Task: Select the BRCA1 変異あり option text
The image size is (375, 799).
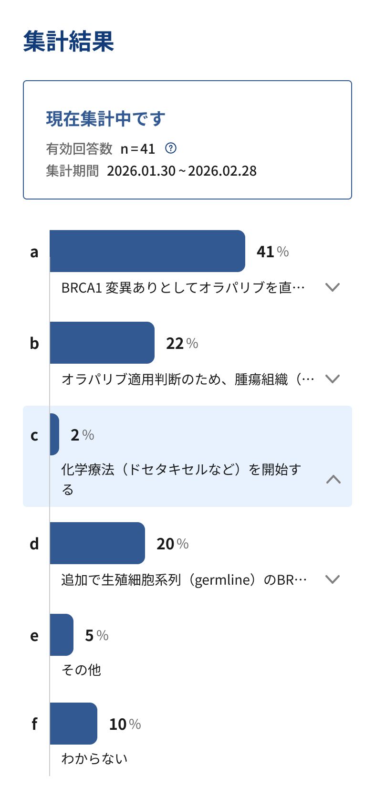Action: tap(183, 288)
